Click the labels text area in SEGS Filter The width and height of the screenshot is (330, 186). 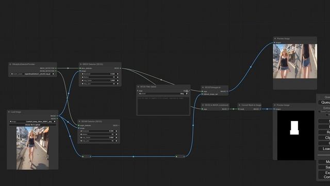point(163,105)
